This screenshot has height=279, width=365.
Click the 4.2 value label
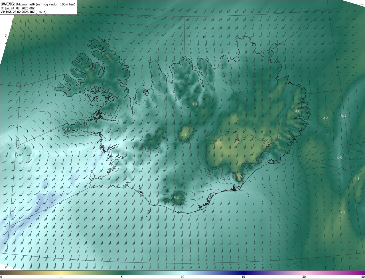click(x=176, y=197)
